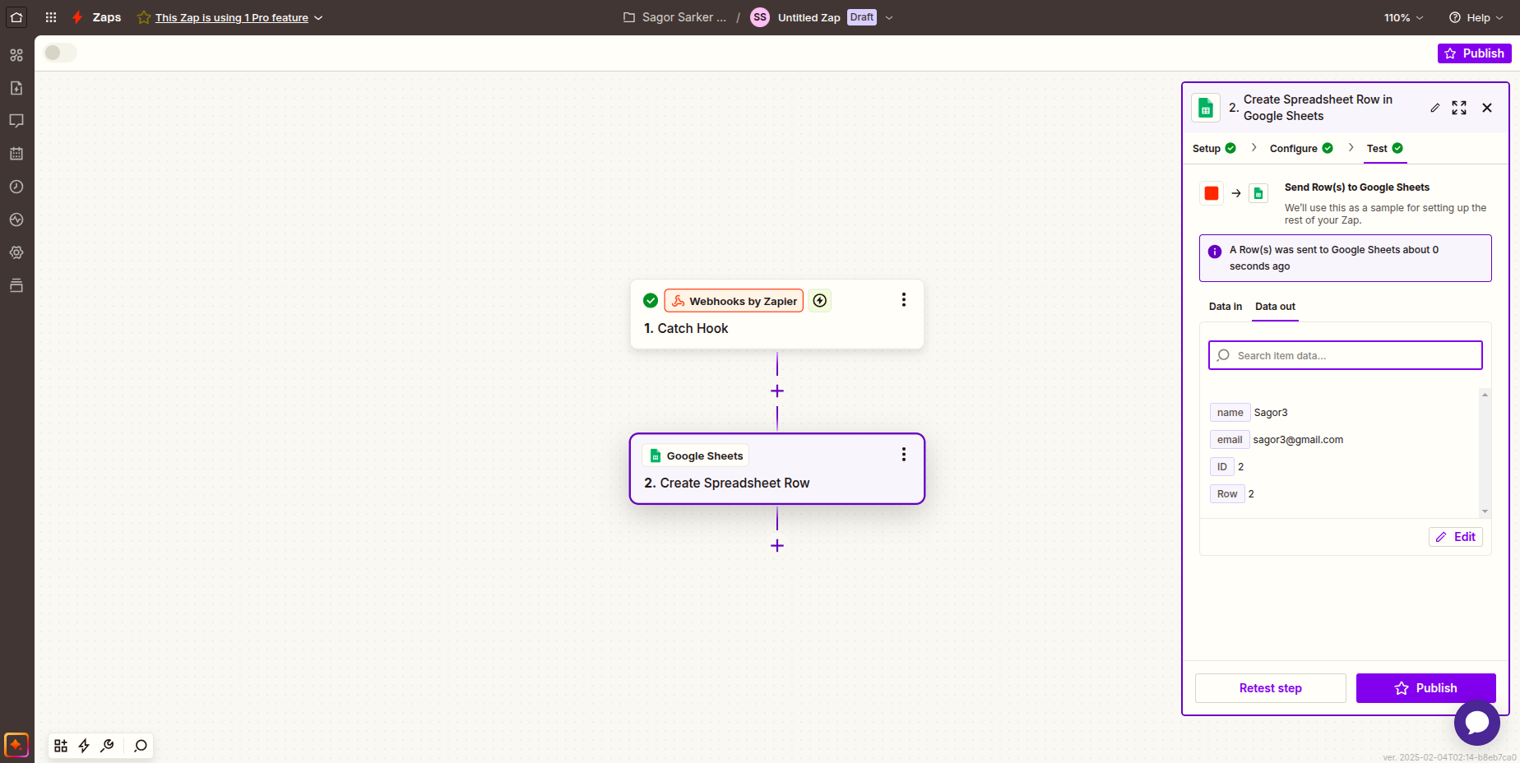Open the sidebar comments icon
This screenshot has height=763, width=1520.
point(16,121)
